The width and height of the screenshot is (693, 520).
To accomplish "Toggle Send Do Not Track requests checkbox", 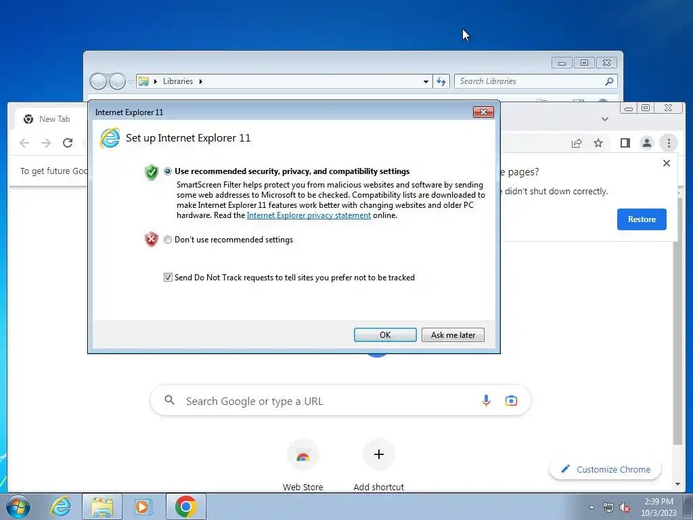I will [168, 277].
